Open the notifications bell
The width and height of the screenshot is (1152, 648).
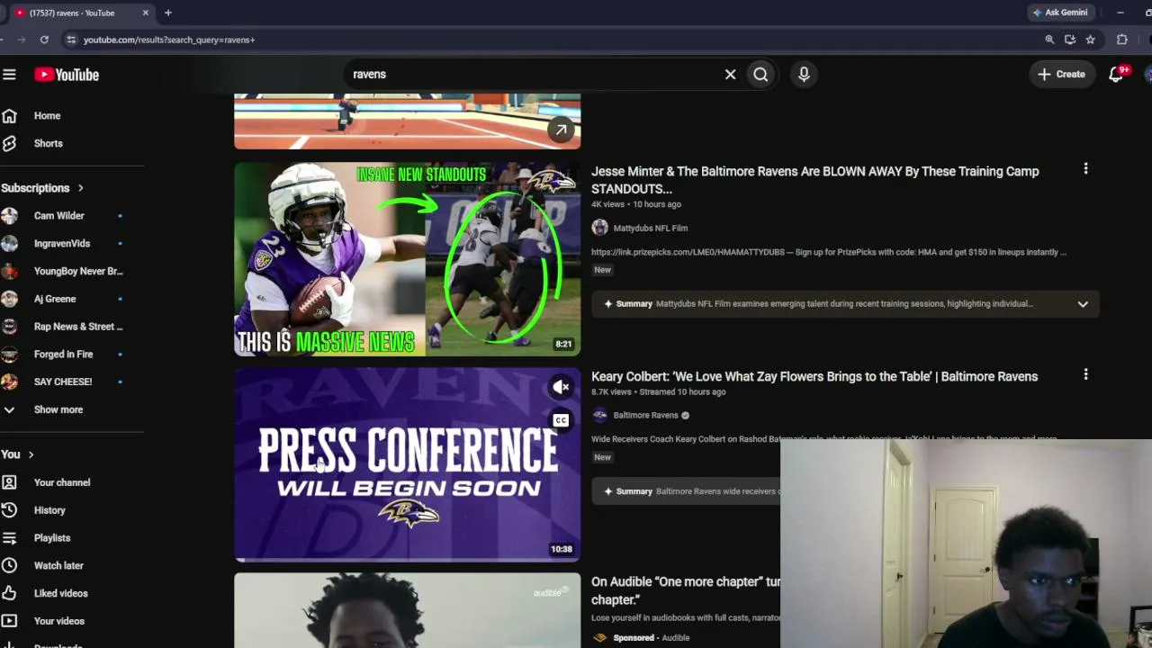pos(1116,75)
